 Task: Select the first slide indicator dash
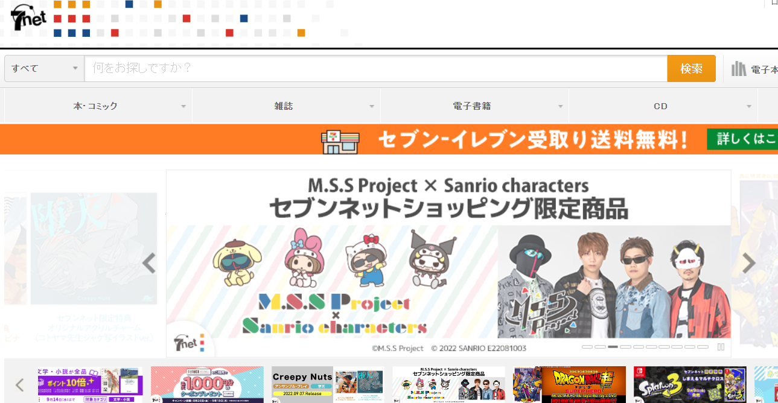point(587,347)
